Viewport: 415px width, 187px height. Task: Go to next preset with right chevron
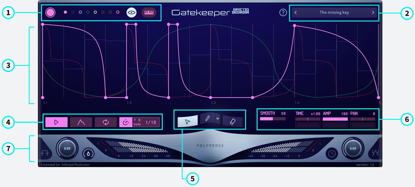click(x=373, y=12)
